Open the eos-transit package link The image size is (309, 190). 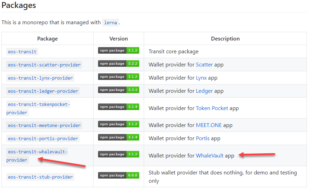coord(22,52)
